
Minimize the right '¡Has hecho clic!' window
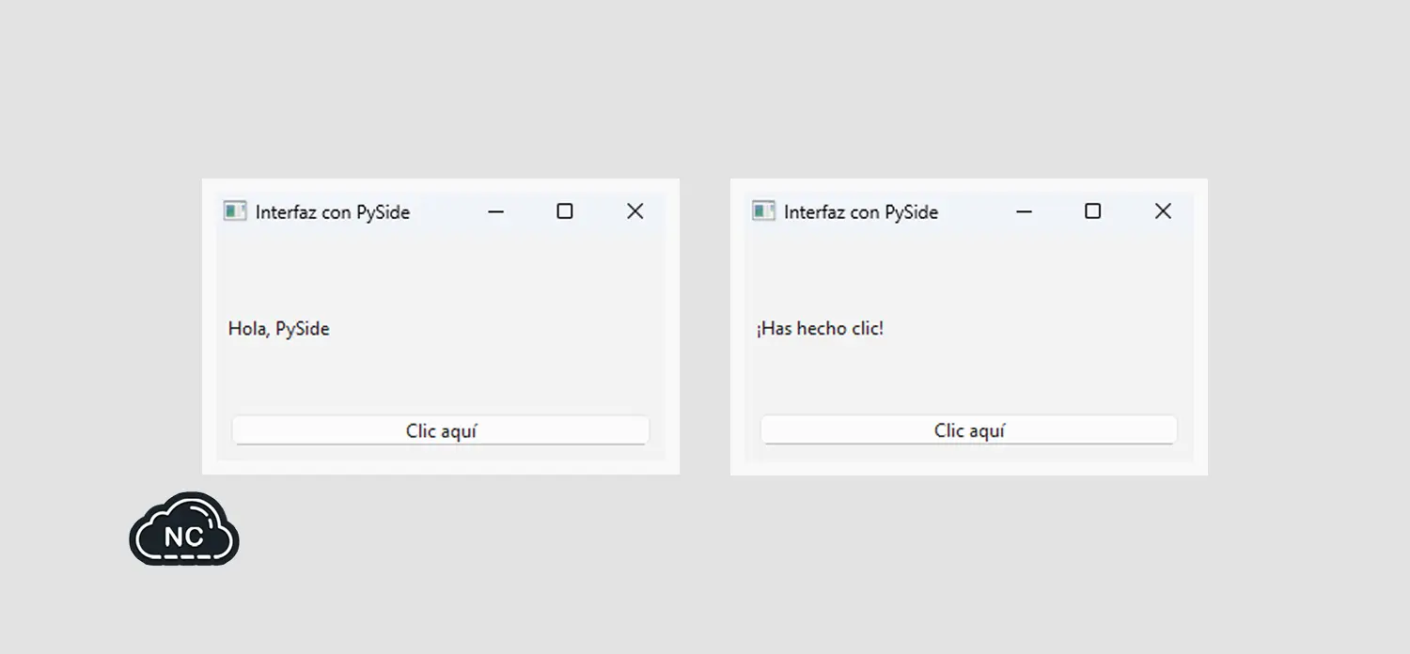pyautogui.click(x=1024, y=211)
